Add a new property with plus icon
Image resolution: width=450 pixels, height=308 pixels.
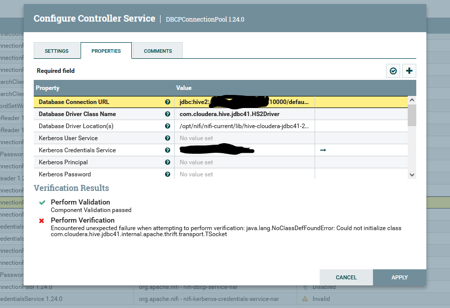(409, 71)
